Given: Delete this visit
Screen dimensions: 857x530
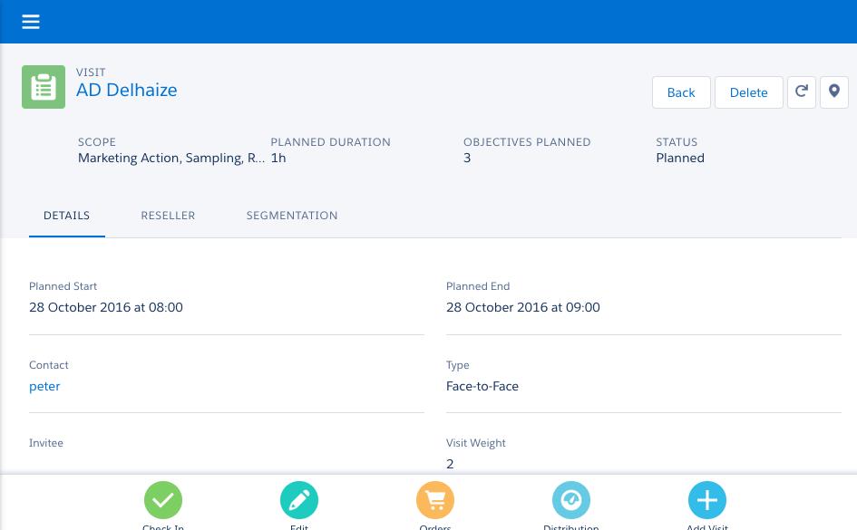Looking at the screenshot, I should (x=749, y=92).
